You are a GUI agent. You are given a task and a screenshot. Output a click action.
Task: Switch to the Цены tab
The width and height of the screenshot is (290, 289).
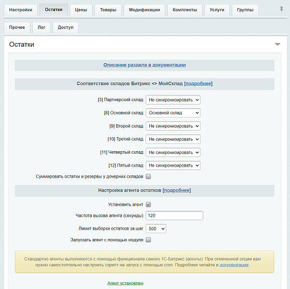[x=81, y=10]
